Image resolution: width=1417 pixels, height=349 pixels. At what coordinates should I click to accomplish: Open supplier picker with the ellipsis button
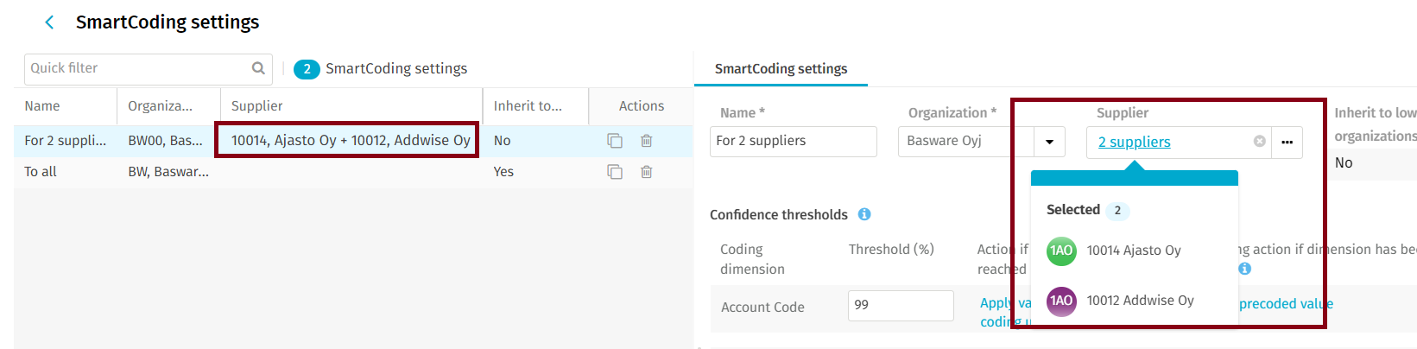pos(1287,142)
